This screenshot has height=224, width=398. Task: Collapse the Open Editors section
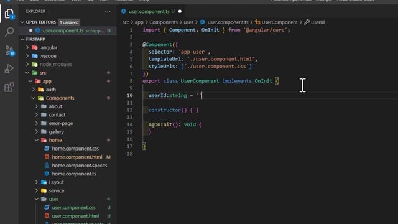[x=22, y=22]
